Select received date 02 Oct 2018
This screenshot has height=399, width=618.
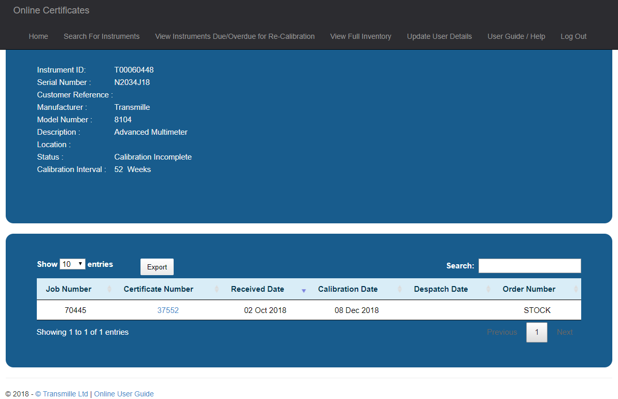click(x=265, y=310)
